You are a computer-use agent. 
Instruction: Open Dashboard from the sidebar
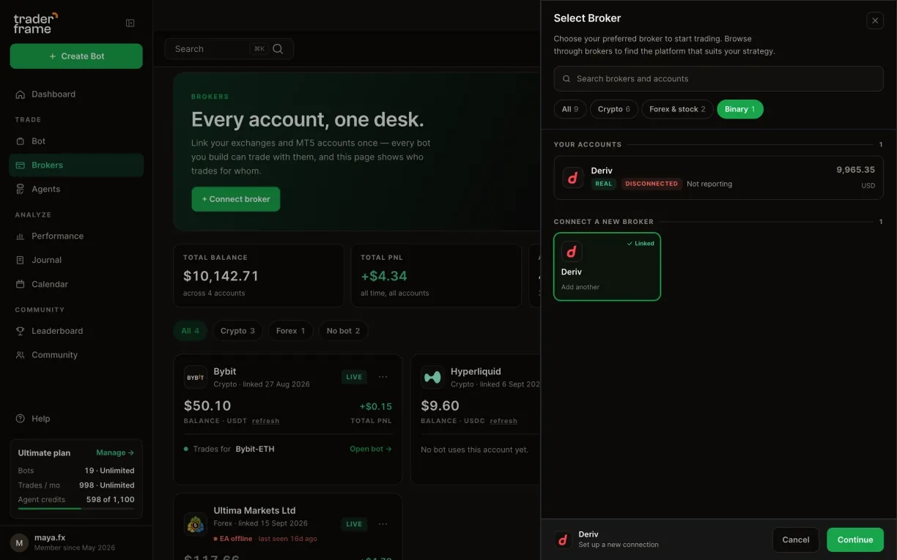pos(76,94)
